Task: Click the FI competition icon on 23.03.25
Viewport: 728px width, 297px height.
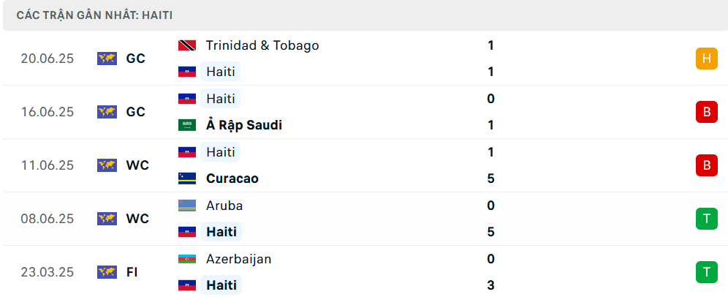Action: pos(107,272)
